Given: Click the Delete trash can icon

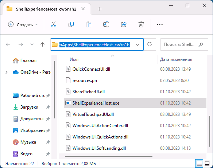Looking at the screenshot, I should (x=141, y=24).
